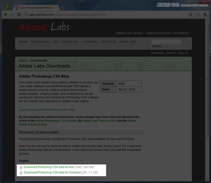
Task: Click the browser forward arrow
Action: (12, 15)
